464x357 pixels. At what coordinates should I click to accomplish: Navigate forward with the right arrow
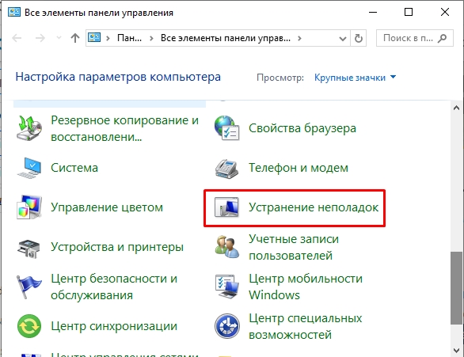[40, 38]
